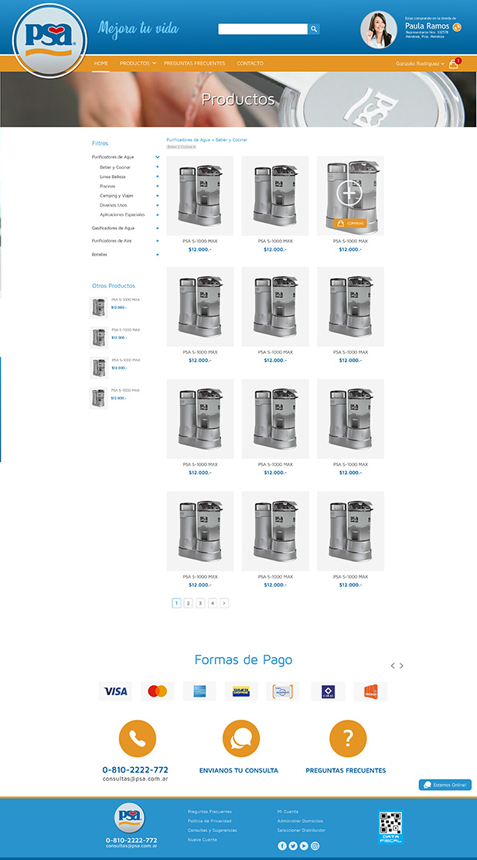Open Preguntas Frecuentes footer link

click(210, 812)
